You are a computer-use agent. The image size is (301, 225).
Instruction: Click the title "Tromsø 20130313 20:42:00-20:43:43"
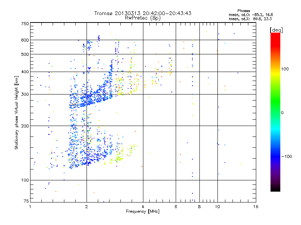[x=143, y=13]
